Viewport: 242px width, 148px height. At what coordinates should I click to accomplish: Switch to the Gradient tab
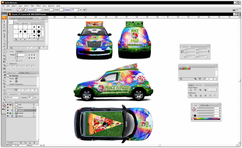pyautogui.click(x=20, y=51)
